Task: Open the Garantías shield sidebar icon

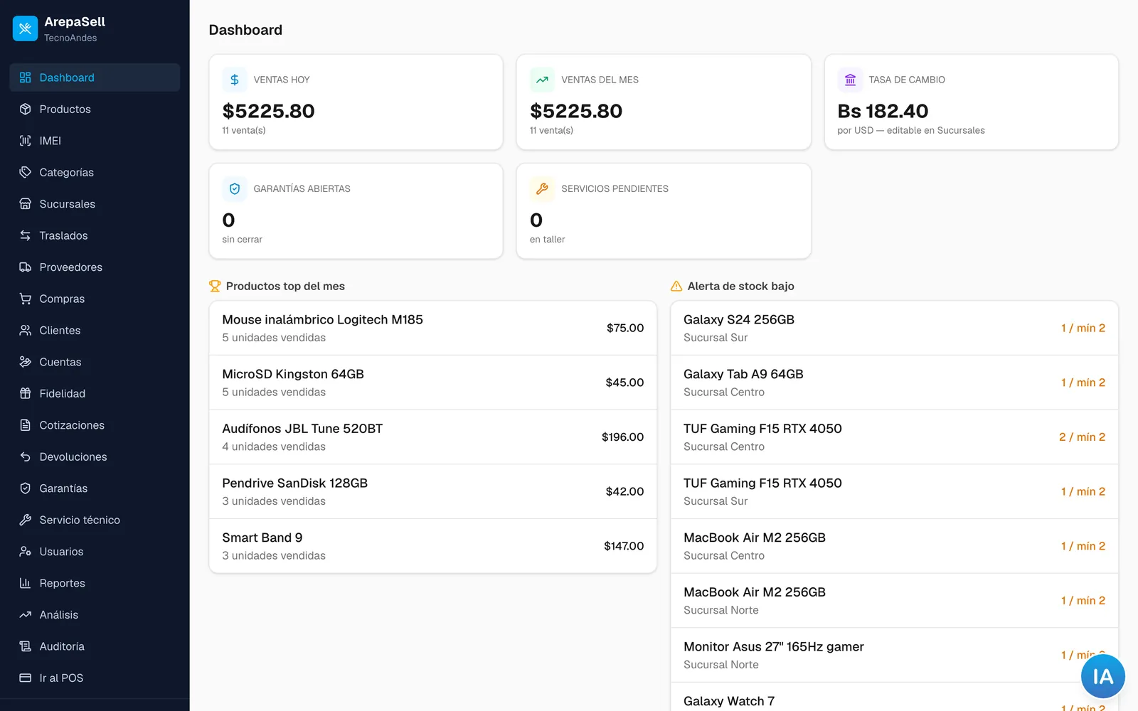Action: 26,488
